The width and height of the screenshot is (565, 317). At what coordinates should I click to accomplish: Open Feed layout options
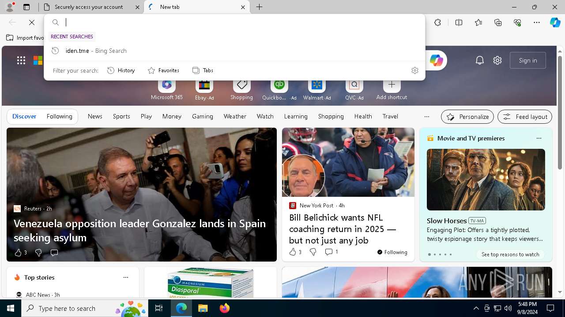coord(525,117)
